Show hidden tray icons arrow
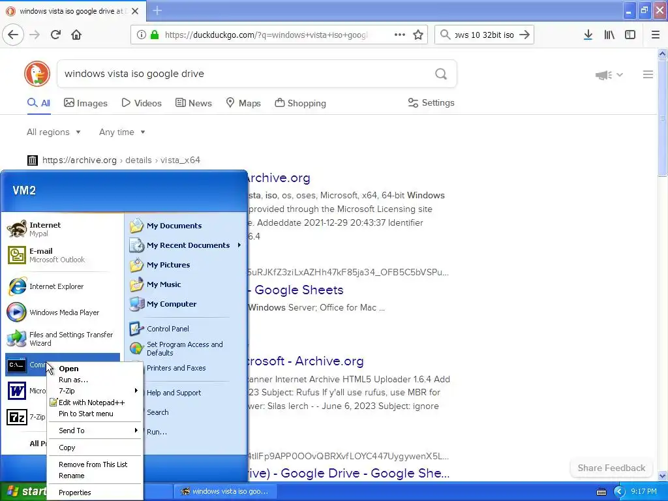The width and height of the screenshot is (668, 501). (x=619, y=492)
